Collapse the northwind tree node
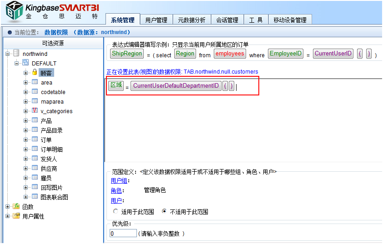This screenshot has width=383, height=244. point(8,54)
